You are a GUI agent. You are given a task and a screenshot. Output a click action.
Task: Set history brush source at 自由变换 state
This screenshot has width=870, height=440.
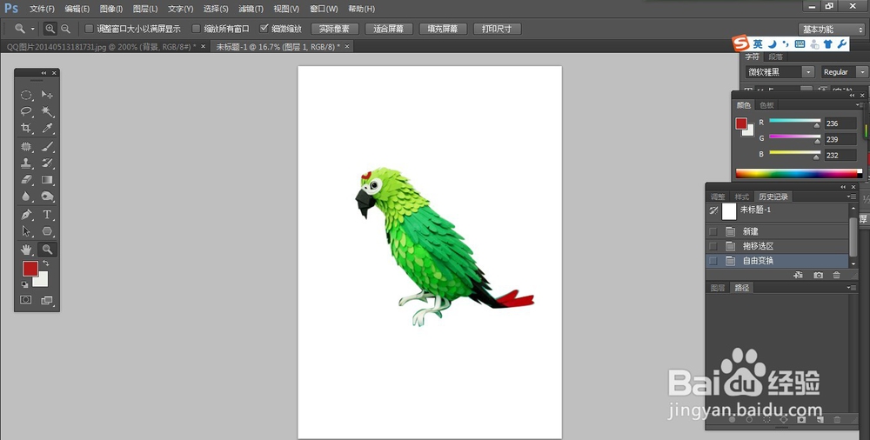pos(713,261)
